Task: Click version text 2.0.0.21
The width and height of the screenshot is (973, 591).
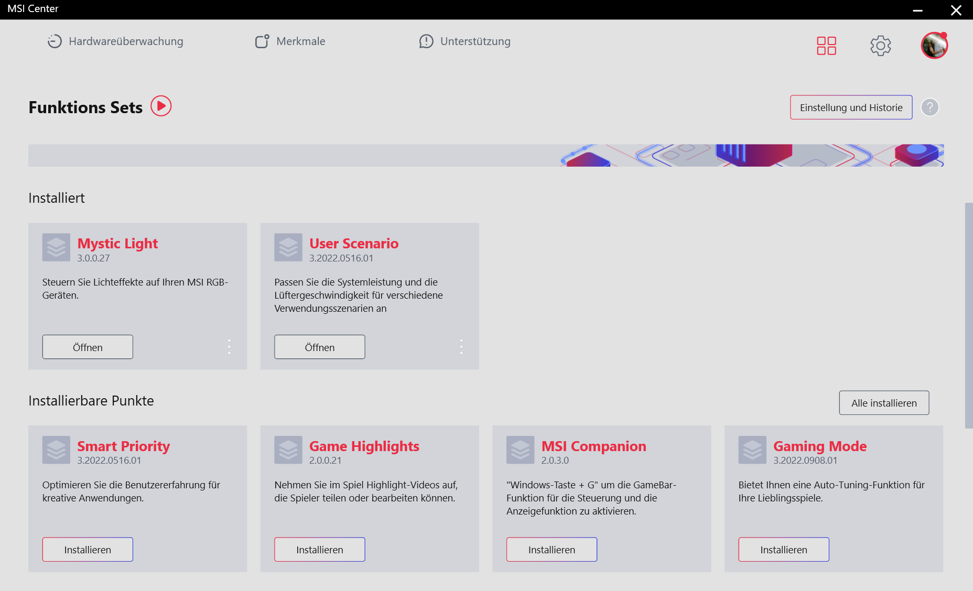Action: (x=325, y=461)
